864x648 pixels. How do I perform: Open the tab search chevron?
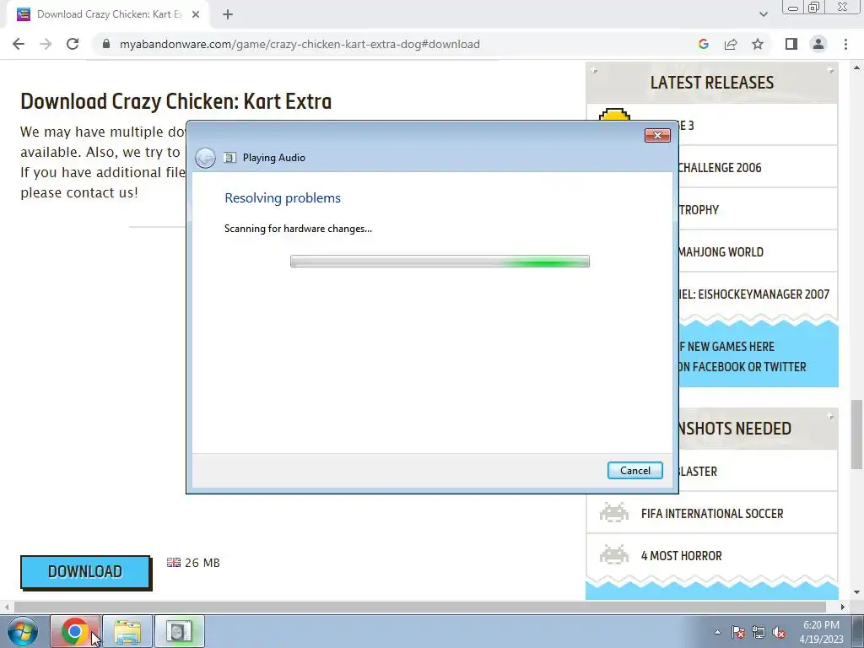[x=763, y=14]
